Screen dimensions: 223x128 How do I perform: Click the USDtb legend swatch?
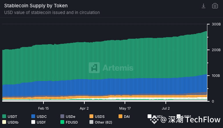point(4,122)
